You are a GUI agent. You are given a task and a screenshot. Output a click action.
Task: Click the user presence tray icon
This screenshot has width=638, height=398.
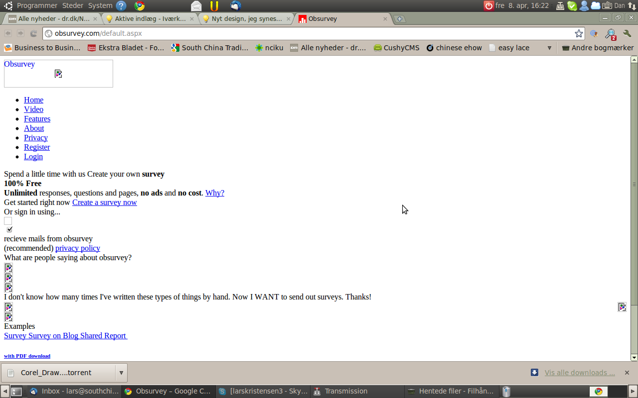[x=584, y=6]
